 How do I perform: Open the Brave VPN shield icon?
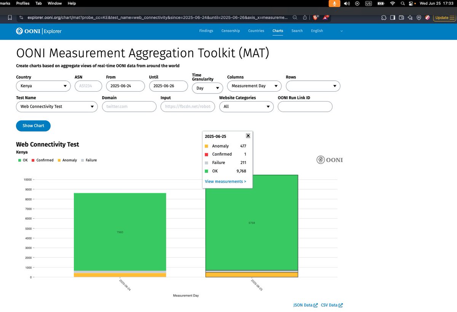click(x=419, y=18)
